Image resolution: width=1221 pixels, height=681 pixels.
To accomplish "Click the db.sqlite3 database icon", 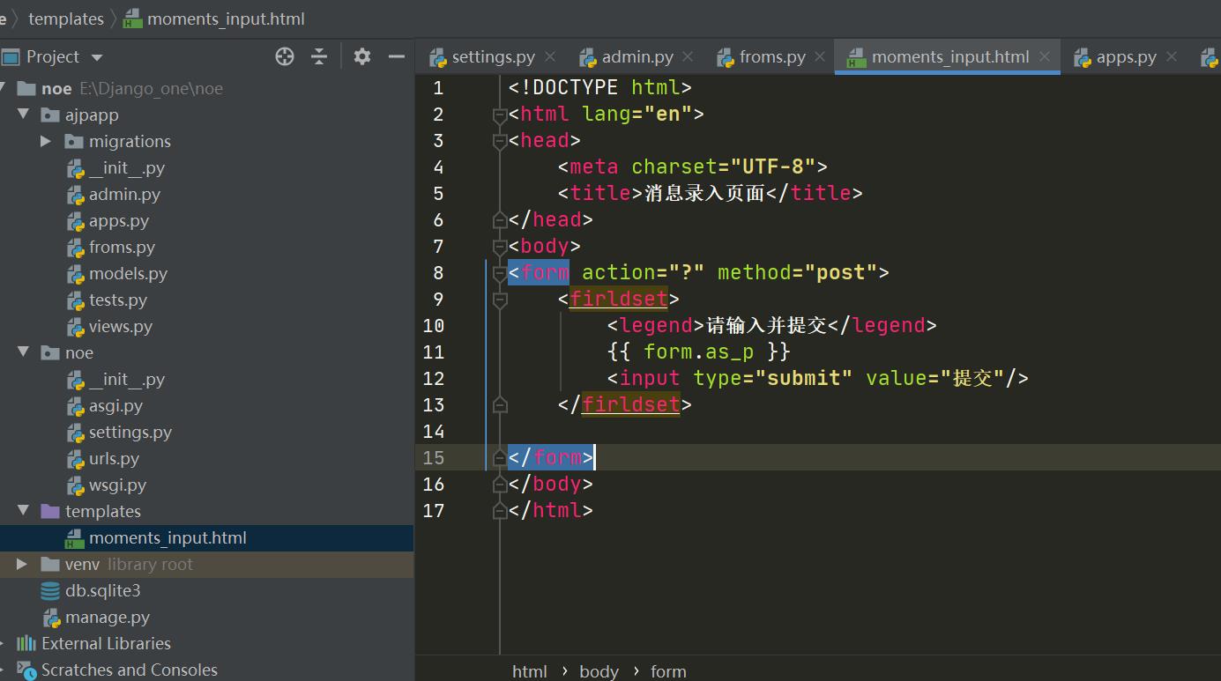I will click(x=50, y=590).
